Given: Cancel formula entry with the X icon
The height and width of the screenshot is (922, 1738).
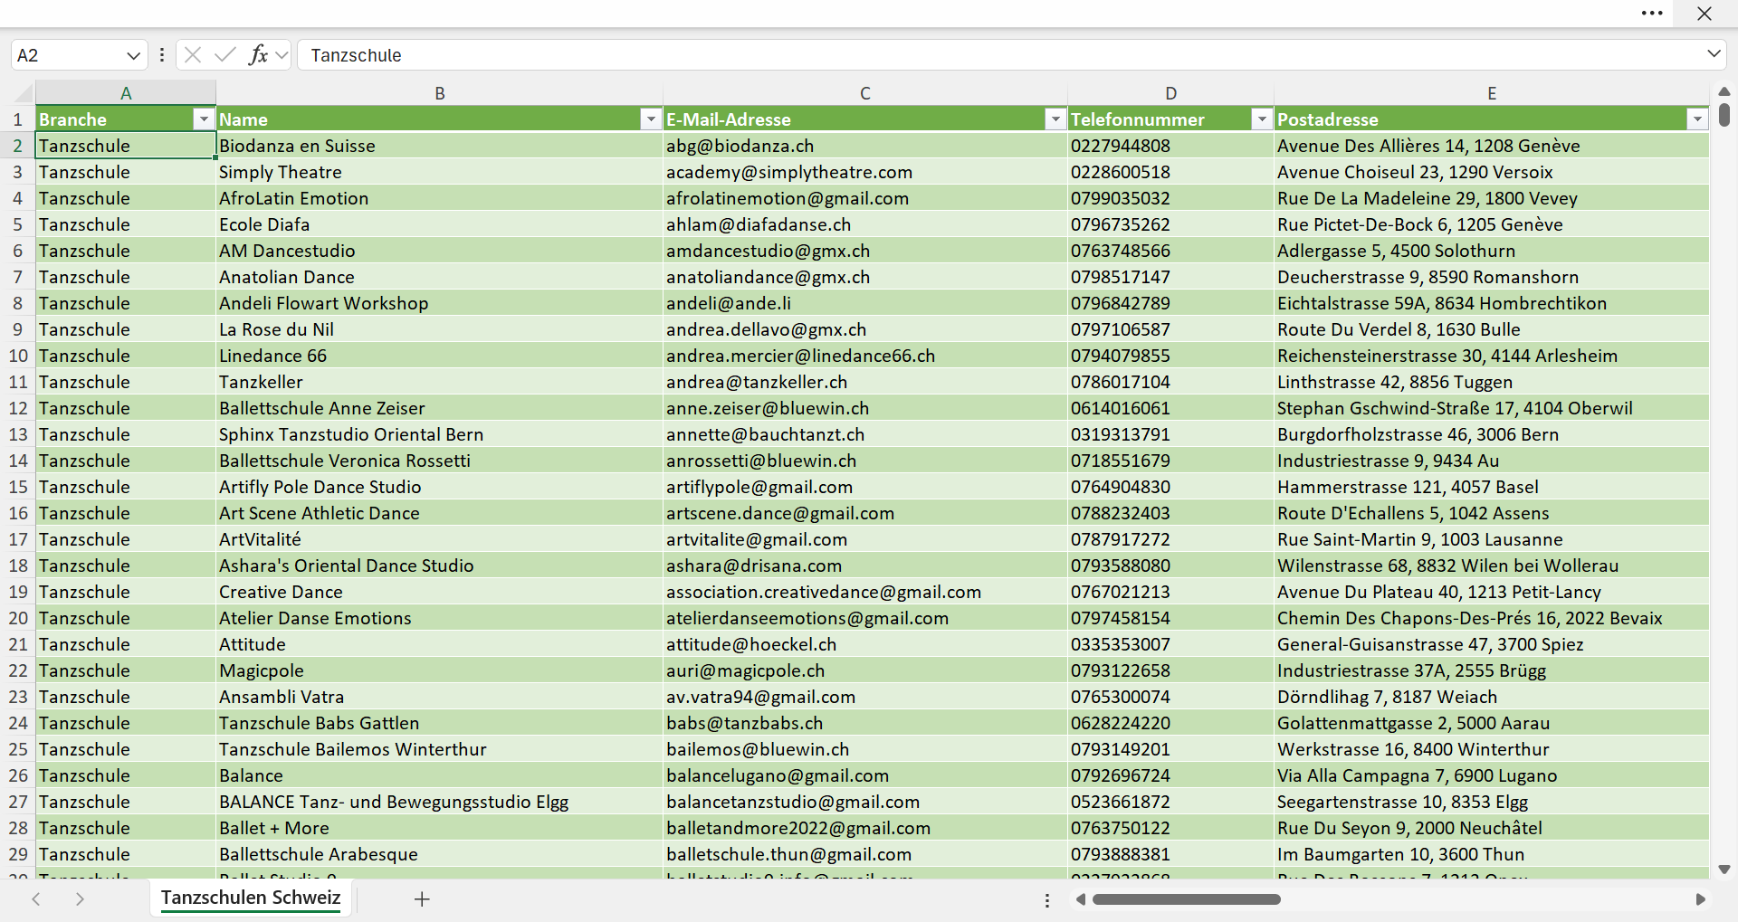Looking at the screenshot, I should pos(193,55).
